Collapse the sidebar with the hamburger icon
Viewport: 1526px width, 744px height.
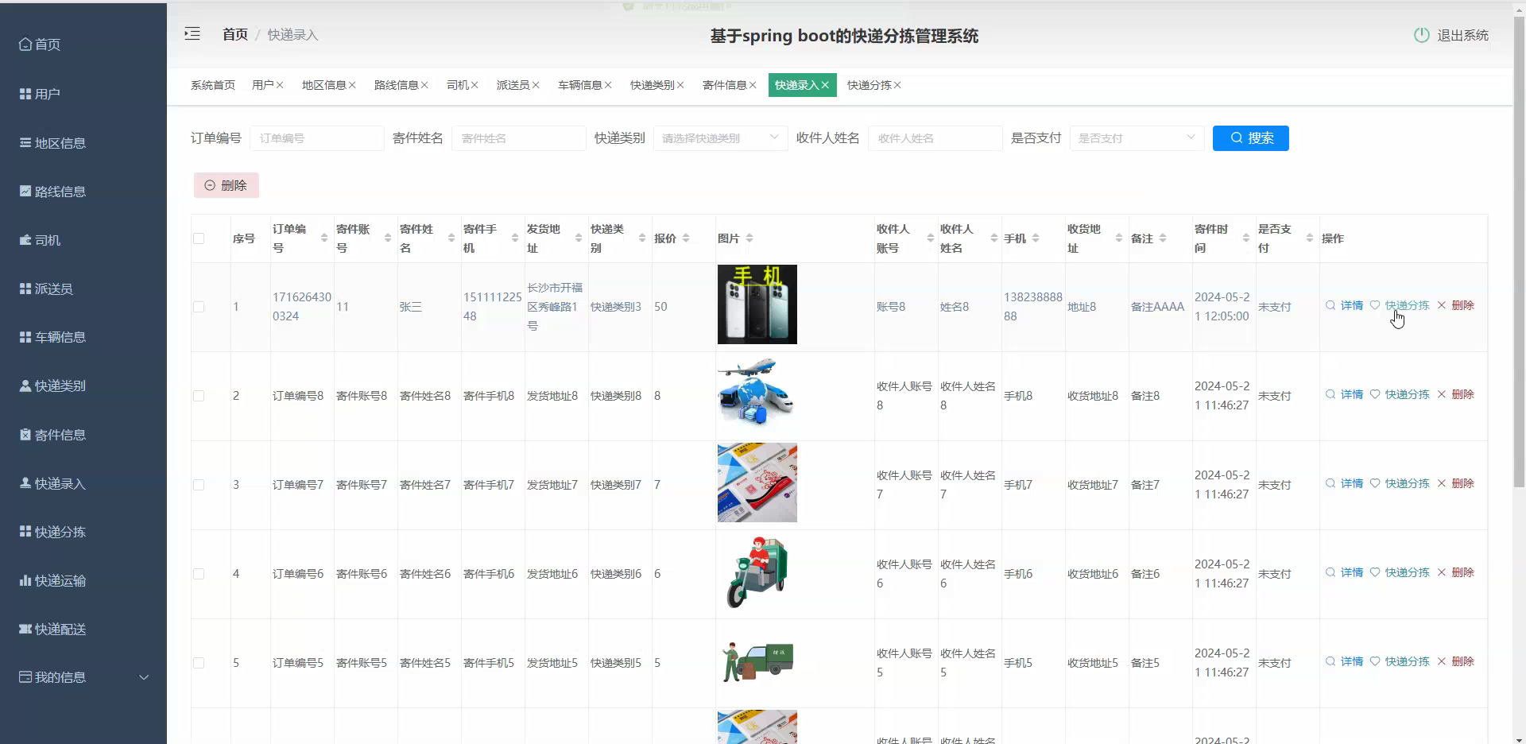[192, 33]
